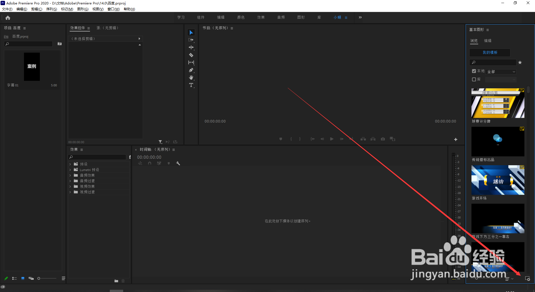
Task: Switch to 编辑 tab in Essential Graphics
Action: (488, 41)
